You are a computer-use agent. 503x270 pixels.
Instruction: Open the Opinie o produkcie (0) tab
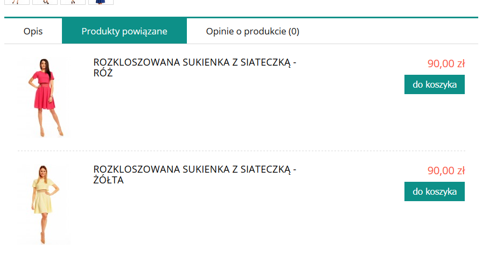[x=253, y=31]
